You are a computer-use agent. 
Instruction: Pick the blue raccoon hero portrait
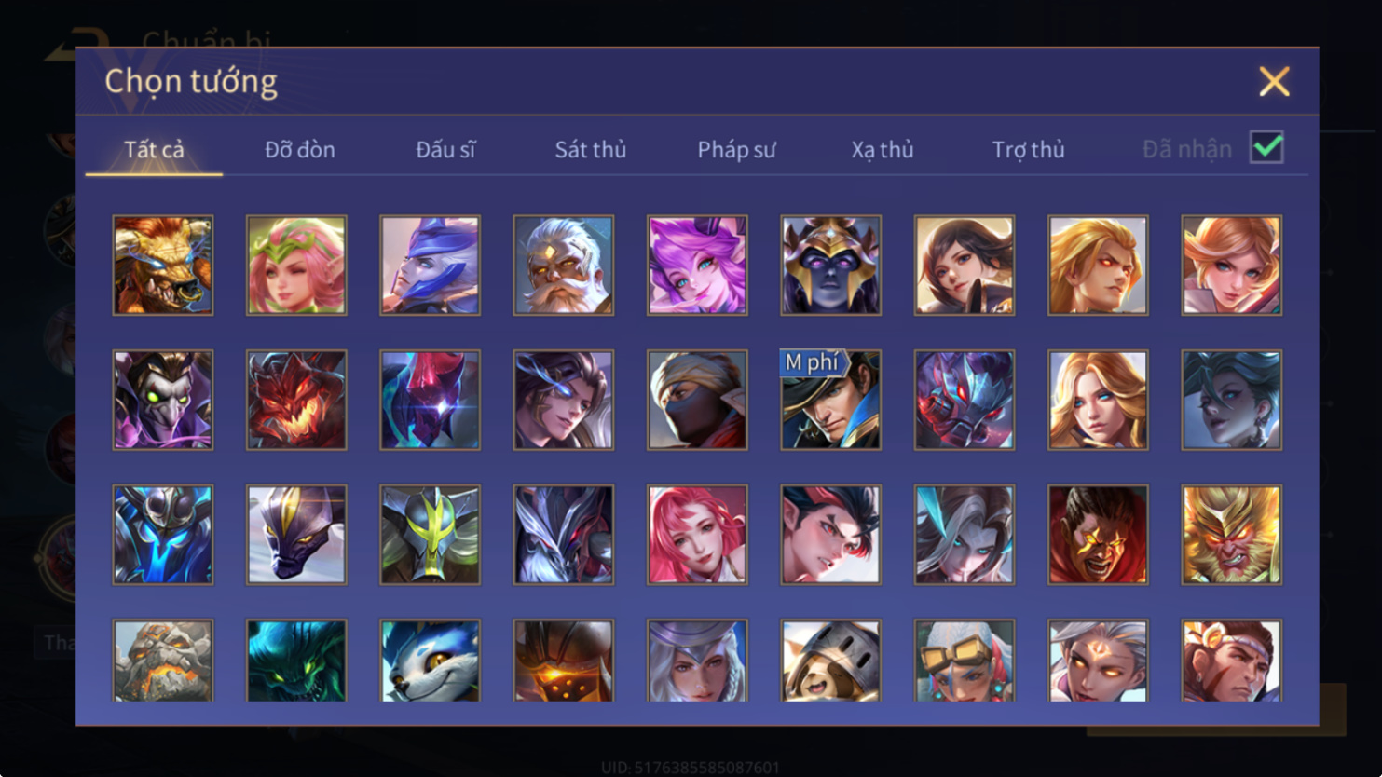(430, 661)
